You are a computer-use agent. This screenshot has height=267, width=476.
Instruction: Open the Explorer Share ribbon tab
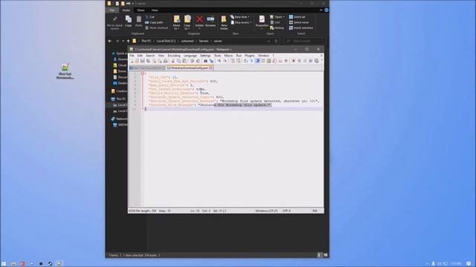141,10
